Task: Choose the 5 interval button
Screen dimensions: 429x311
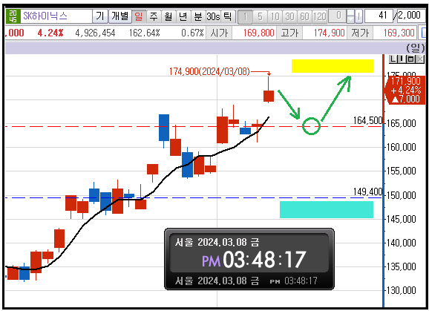Action: (x=260, y=16)
